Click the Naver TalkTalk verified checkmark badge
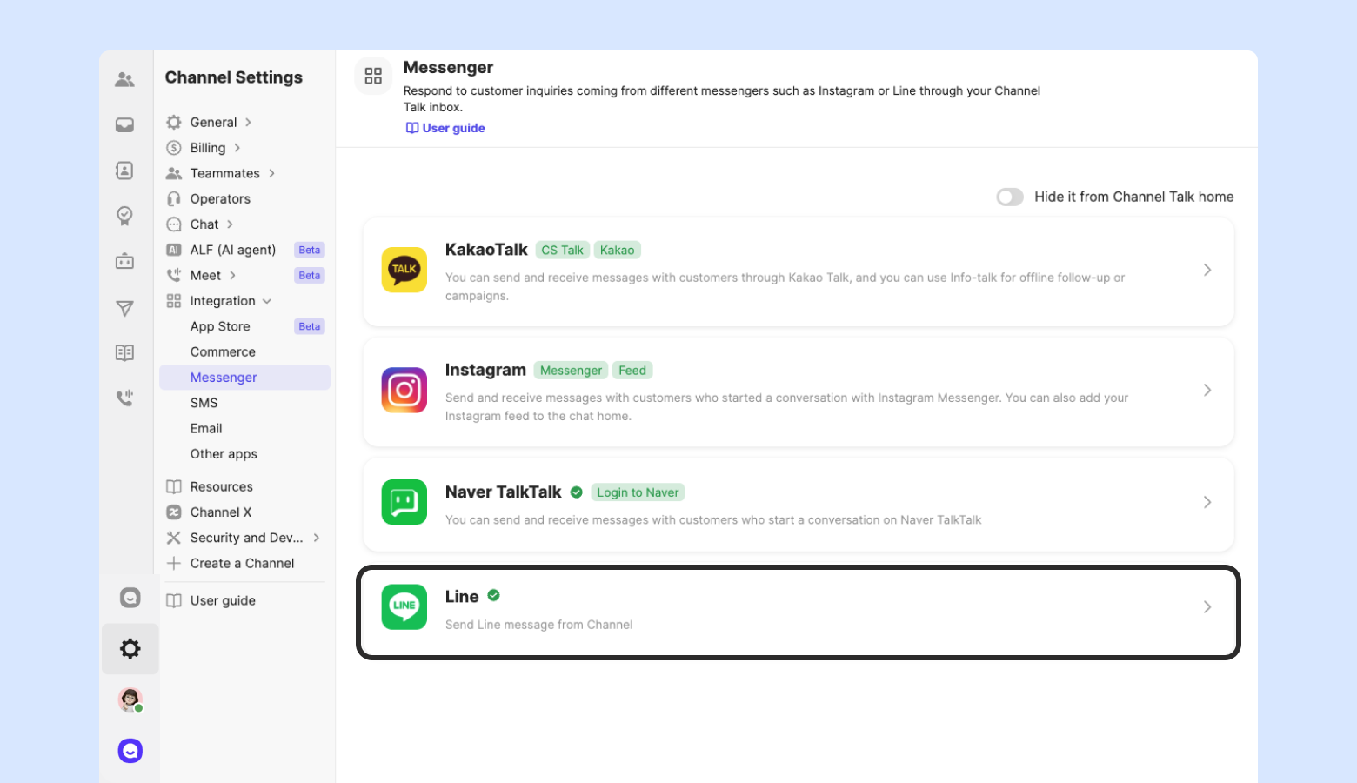1357x783 pixels. 576,492
